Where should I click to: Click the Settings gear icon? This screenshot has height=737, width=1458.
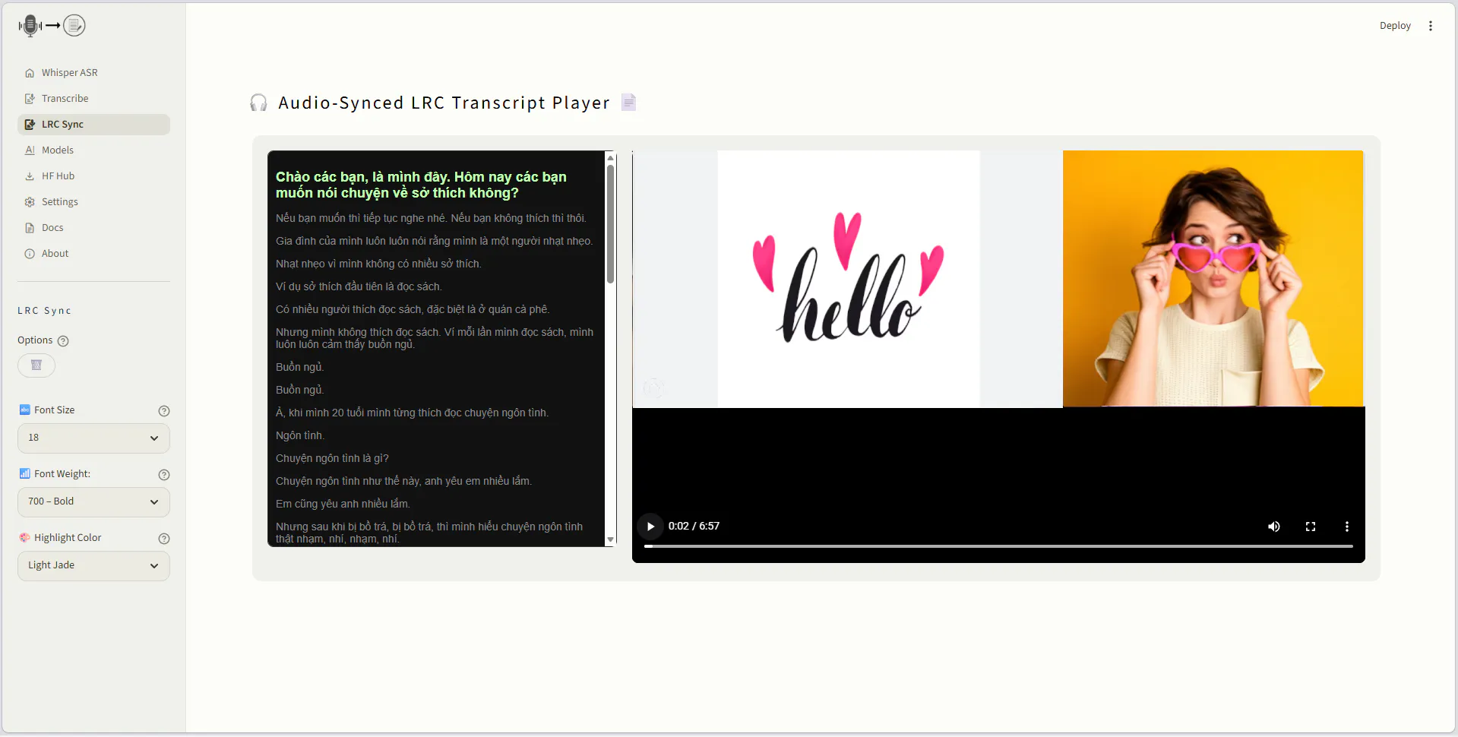[x=30, y=202]
